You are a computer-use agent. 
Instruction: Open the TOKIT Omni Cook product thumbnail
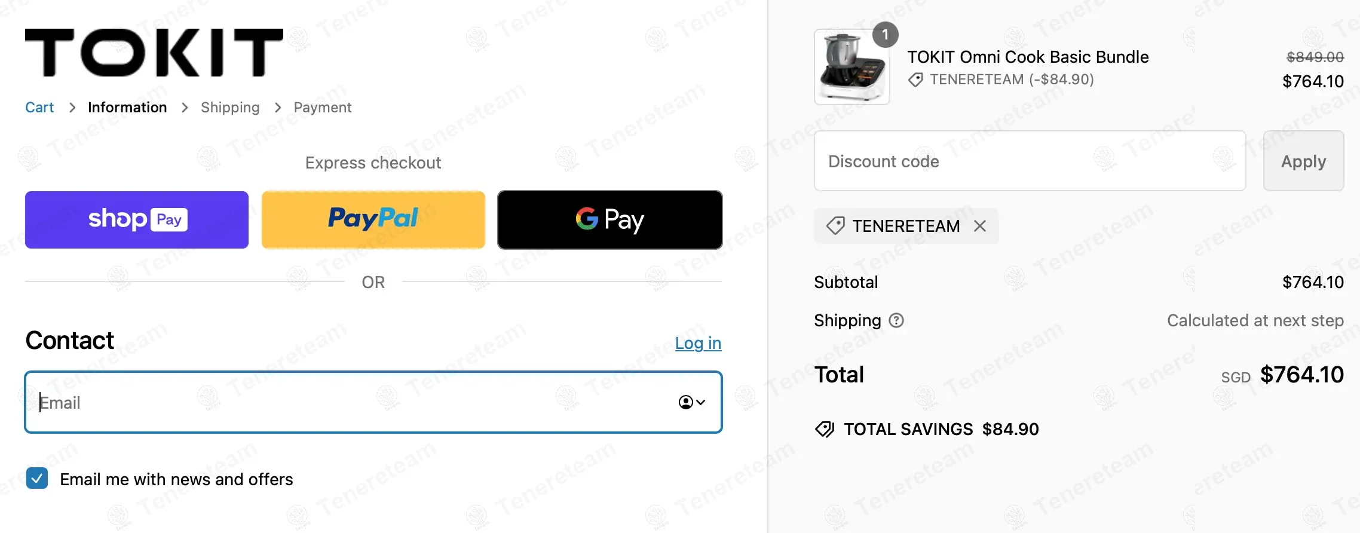(x=851, y=68)
